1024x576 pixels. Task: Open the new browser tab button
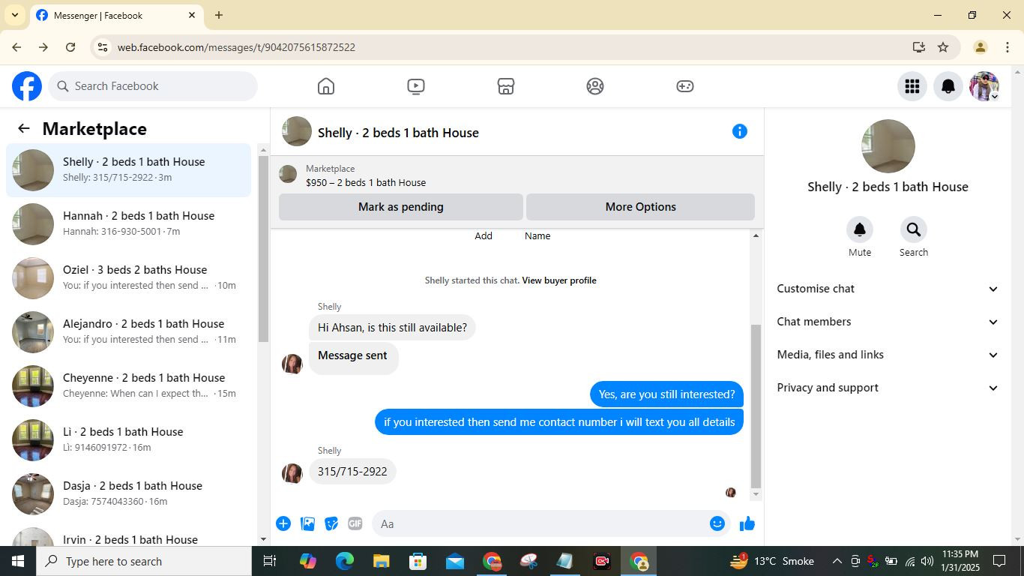pos(219,15)
